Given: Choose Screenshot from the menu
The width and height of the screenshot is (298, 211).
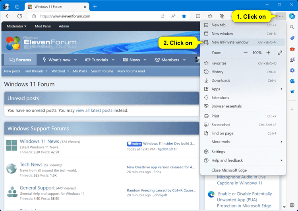Looking at the screenshot, I should (x=243, y=125).
